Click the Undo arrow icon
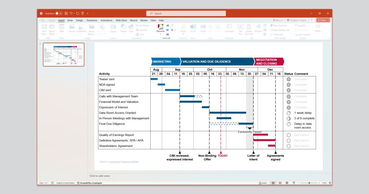This screenshot has height=194, width=369. coord(71,13)
